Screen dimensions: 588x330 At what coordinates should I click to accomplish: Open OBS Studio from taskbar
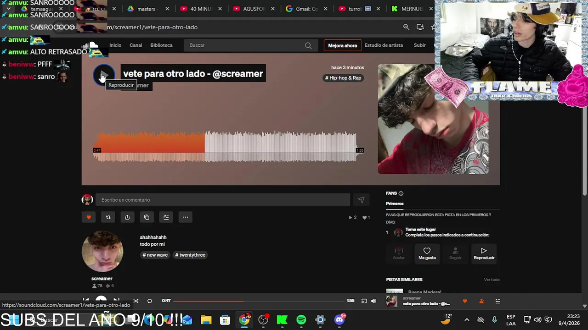263,320
